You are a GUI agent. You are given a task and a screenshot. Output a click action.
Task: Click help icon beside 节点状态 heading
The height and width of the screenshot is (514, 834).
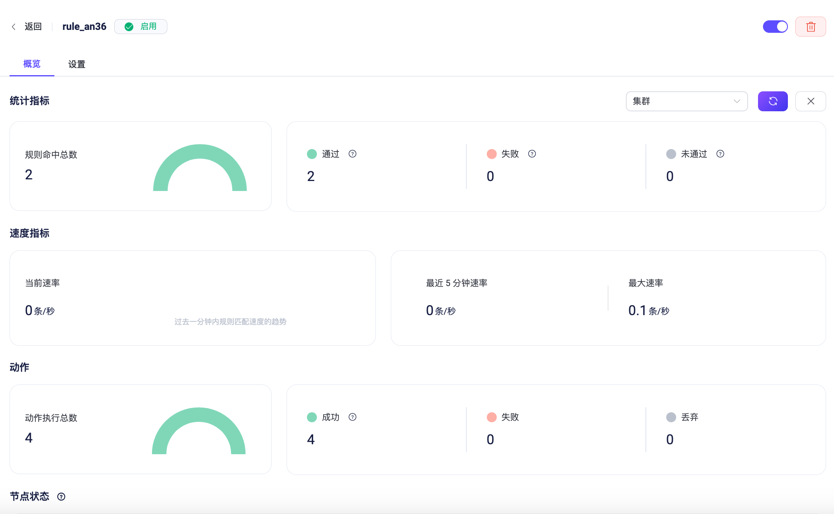click(x=61, y=497)
